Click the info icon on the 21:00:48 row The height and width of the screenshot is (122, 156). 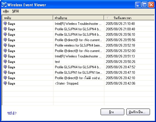(x=5, y=29)
